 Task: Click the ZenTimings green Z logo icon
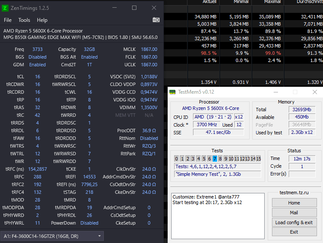(5, 8)
